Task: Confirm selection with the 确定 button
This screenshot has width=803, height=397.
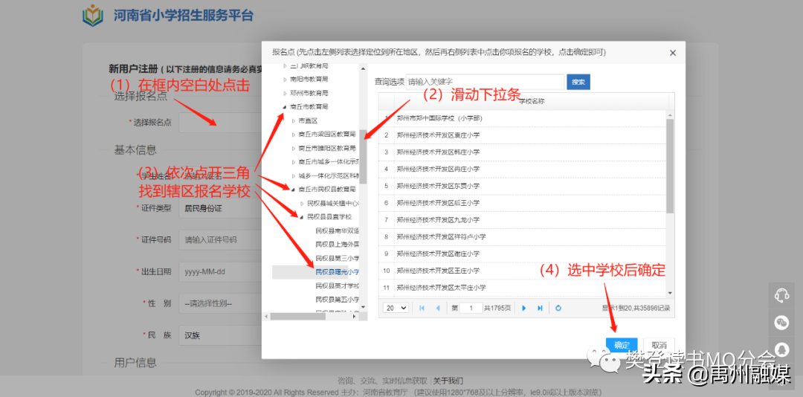Action: click(x=622, y=345)
